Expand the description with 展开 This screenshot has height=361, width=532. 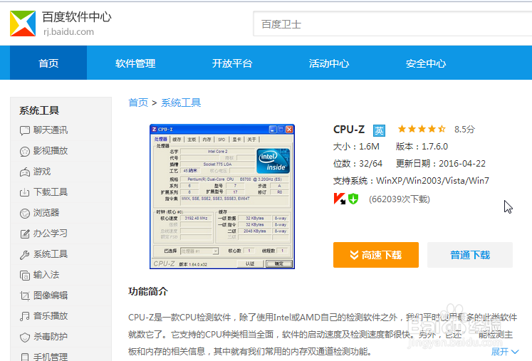pyautogui.click(x=505, y=352)
